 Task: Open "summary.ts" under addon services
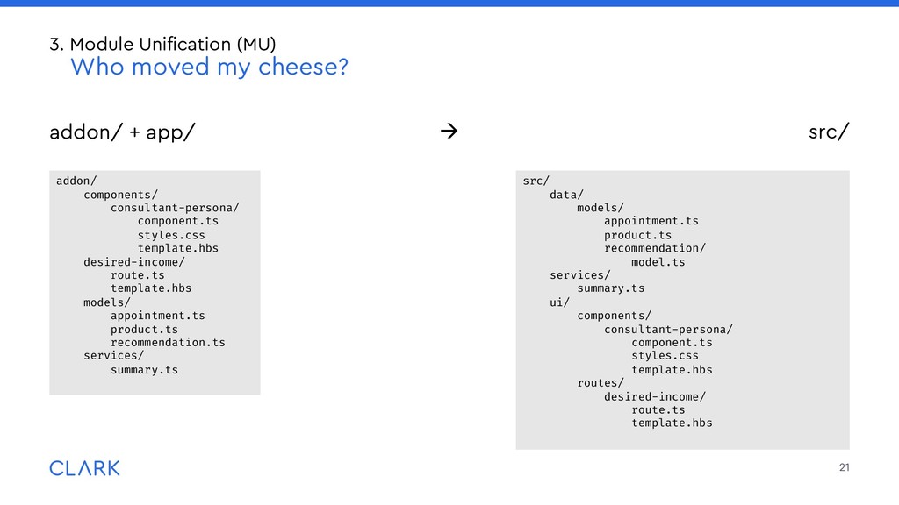pyautogui.click(x=144, y=369)
